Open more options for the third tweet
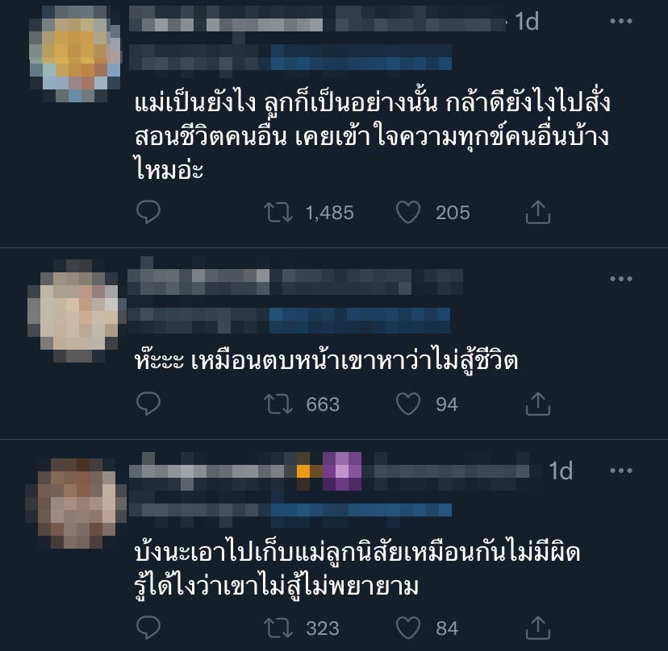 (x=620, y=471)
